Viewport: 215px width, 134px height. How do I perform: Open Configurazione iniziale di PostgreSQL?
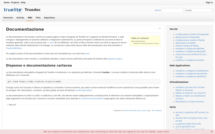(192, 34)
